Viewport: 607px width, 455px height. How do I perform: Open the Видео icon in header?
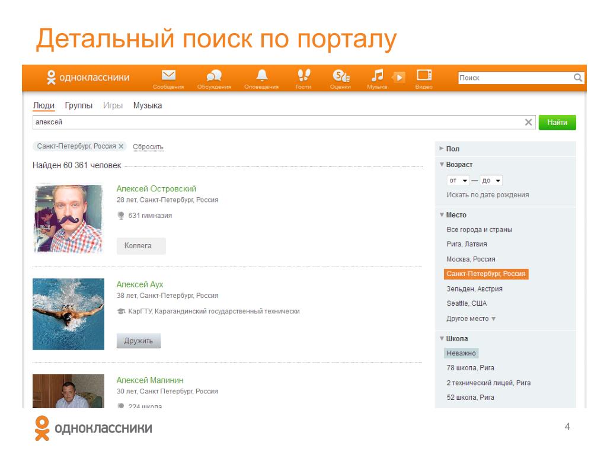[x=424, y=79]
